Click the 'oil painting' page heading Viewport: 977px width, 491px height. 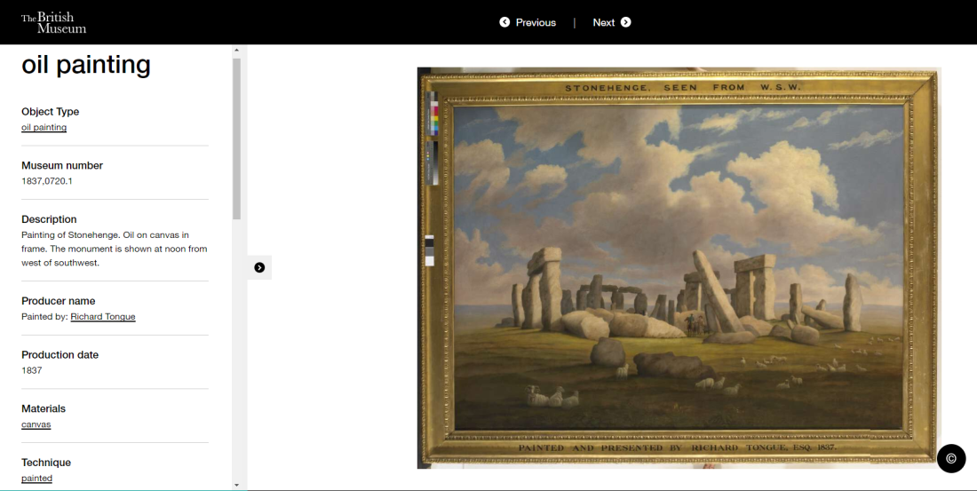[x=86, y=65]
